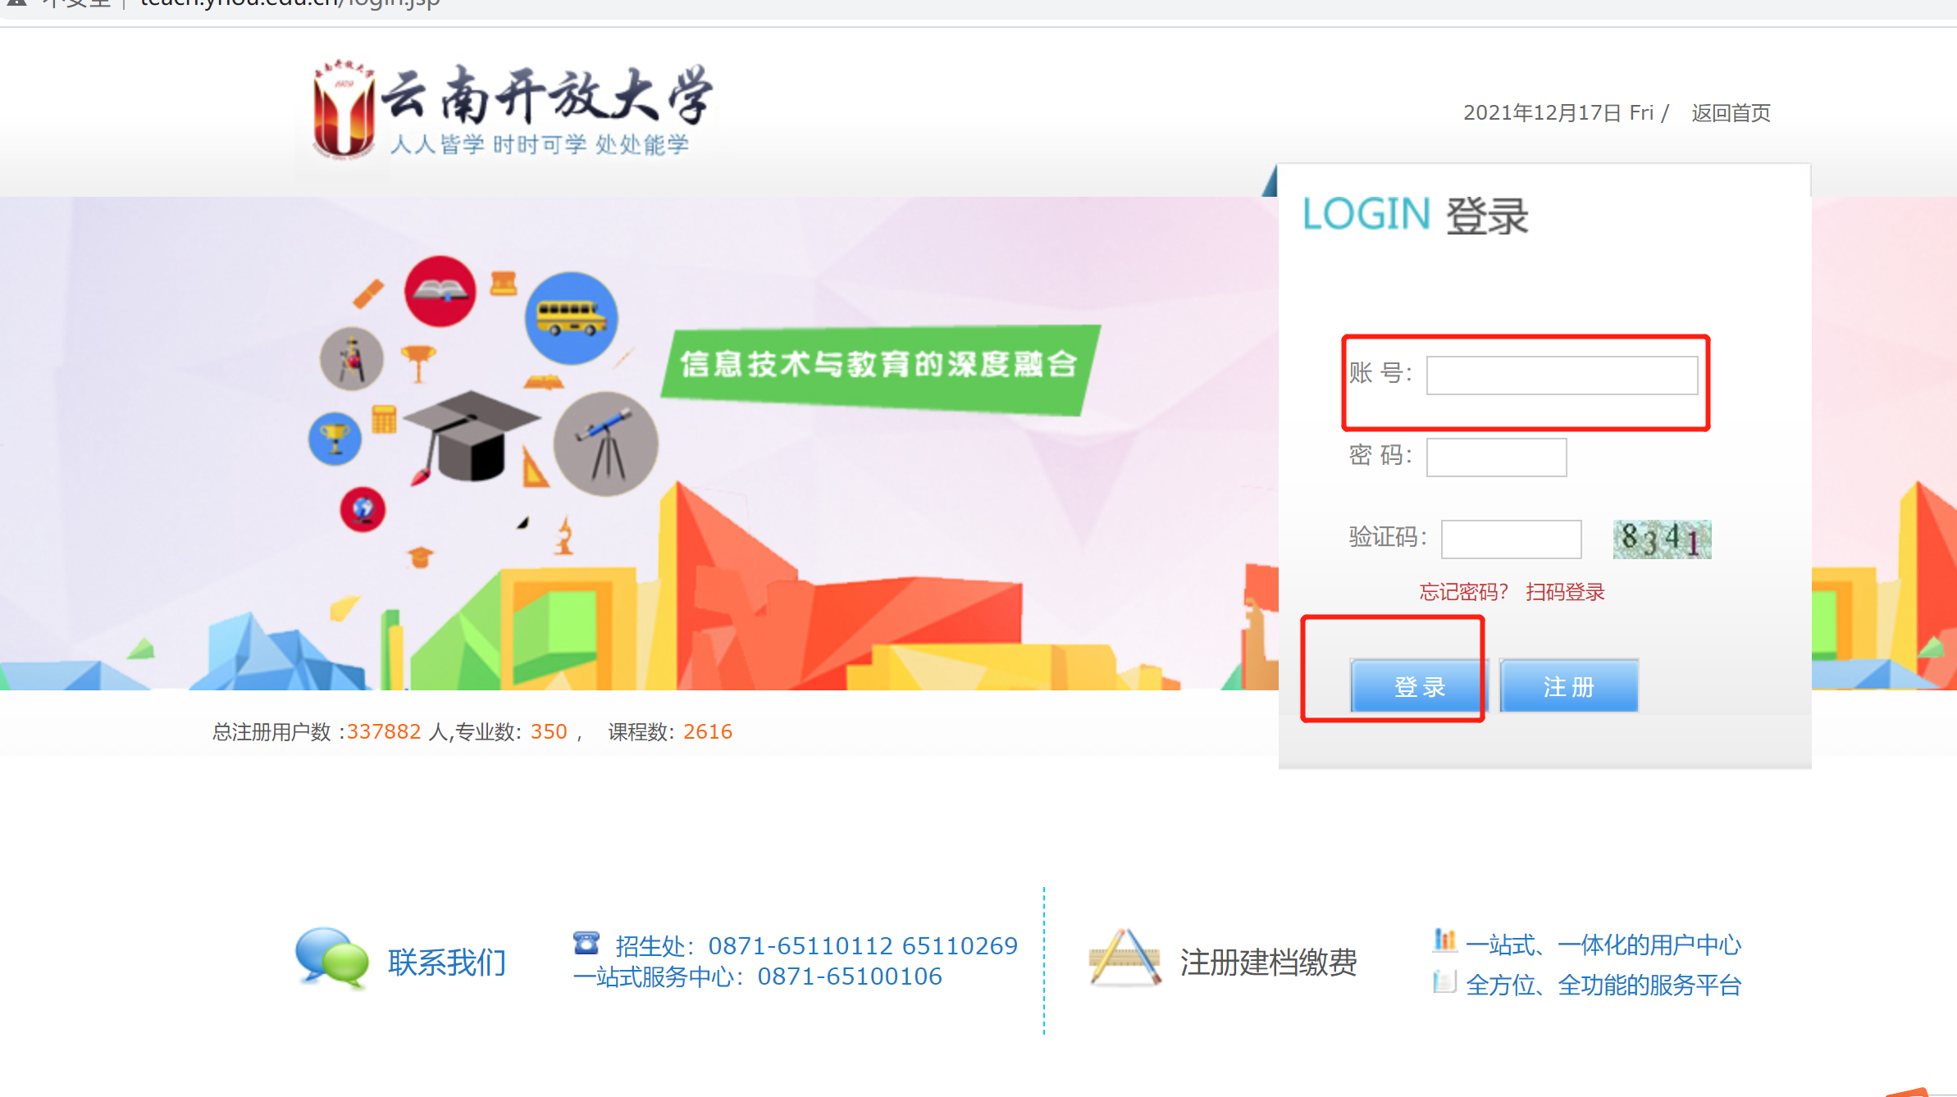This screenshot has width=1957, height=1097.
Task: Focus the 账号 account input field
Action: 1562,376
